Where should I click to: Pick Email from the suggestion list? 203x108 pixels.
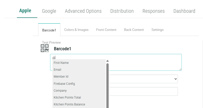coord(58,70)
